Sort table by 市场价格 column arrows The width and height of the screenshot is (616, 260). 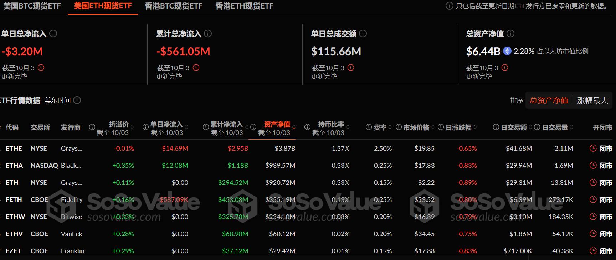point(433,127)
